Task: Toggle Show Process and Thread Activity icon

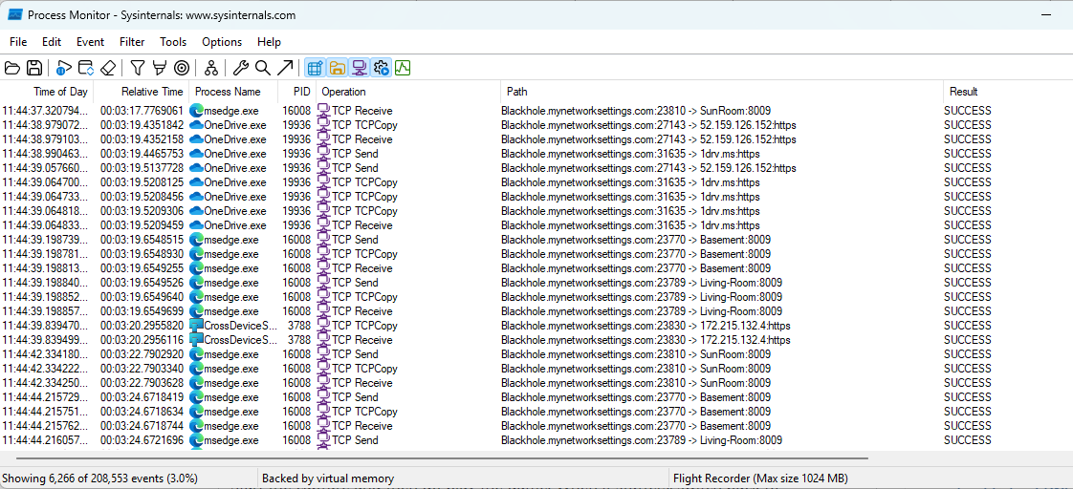Action: click(382, 68)
